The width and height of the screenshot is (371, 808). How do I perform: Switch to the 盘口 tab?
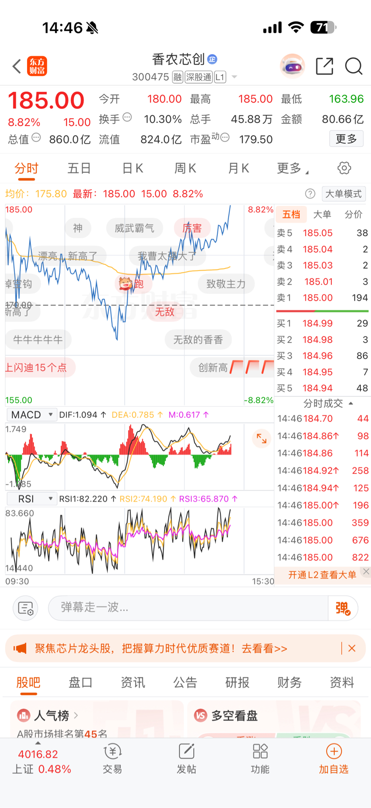[x=81, y=683]
